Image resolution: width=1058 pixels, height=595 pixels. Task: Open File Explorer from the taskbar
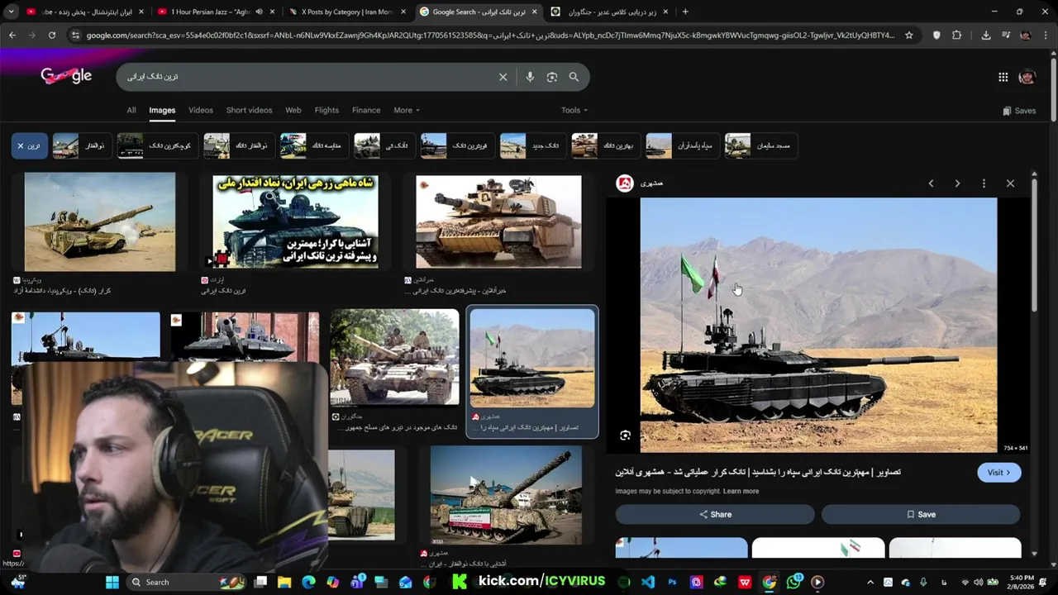(x=284, y=582)
